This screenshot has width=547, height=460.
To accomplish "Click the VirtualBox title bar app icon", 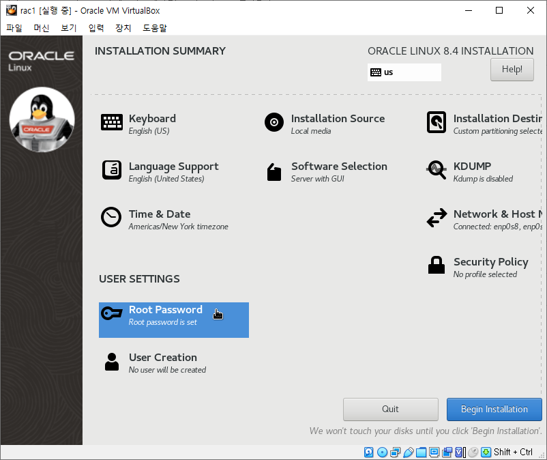I will (x=11, y=10).
